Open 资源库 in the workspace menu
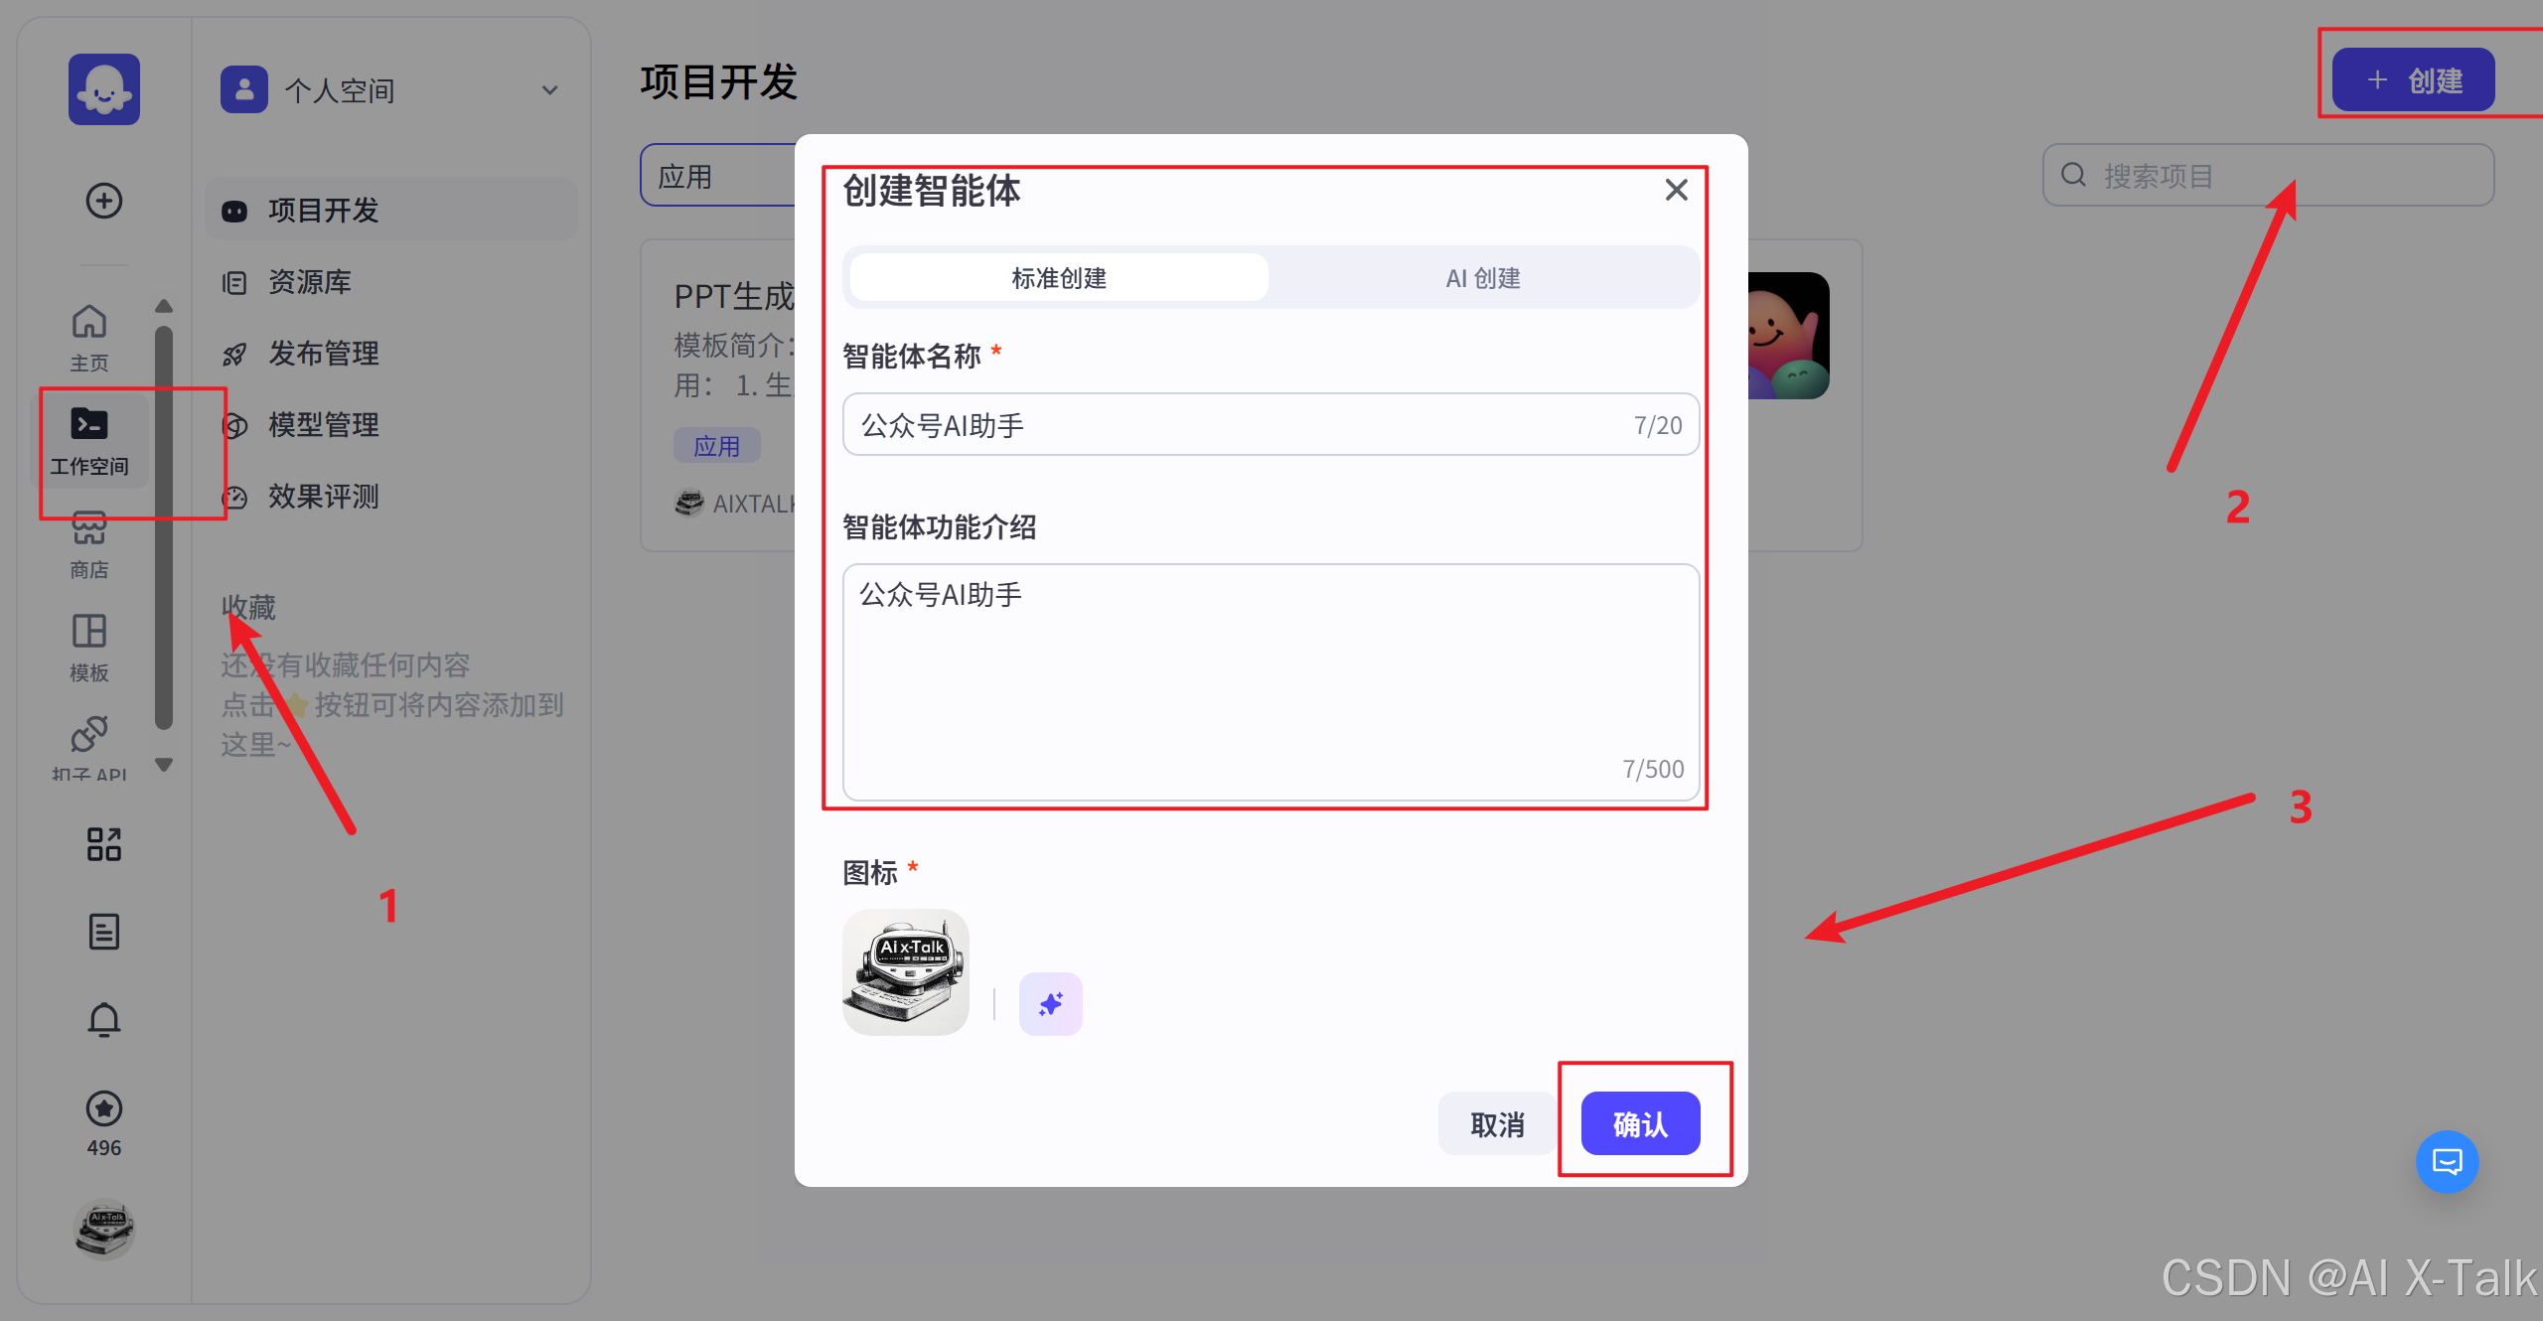Viewport: 2543px width, 1321px height. click(x=310, y=282)
